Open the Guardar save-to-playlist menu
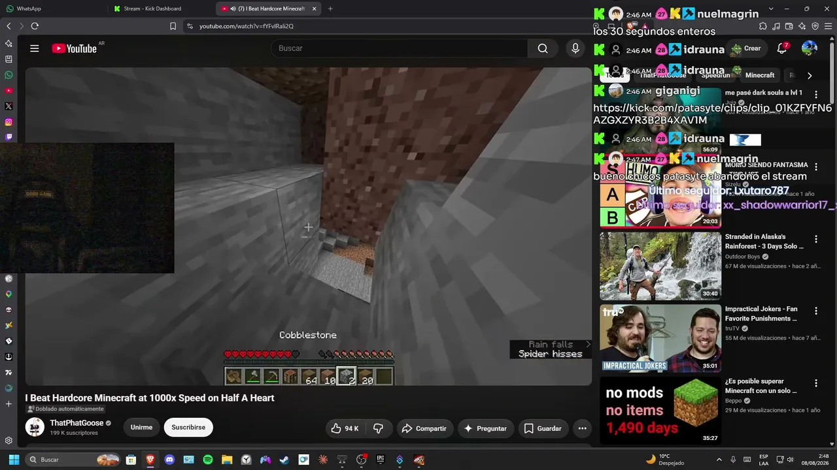The image size is (837, 470). pos(543,428)
